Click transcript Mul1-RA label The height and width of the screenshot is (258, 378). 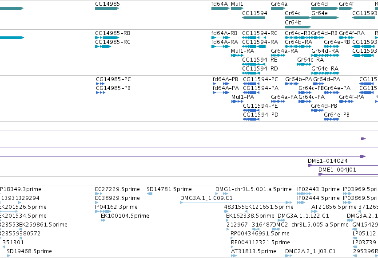pos(242,51)
